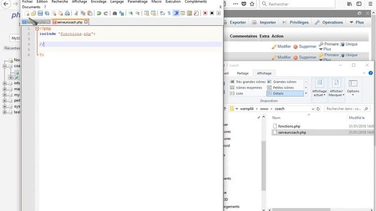Zoom in on the Notepad++ editor
The width and height of the screenshot is (376, 211).
pyautogui.click(x=130, y=13)
